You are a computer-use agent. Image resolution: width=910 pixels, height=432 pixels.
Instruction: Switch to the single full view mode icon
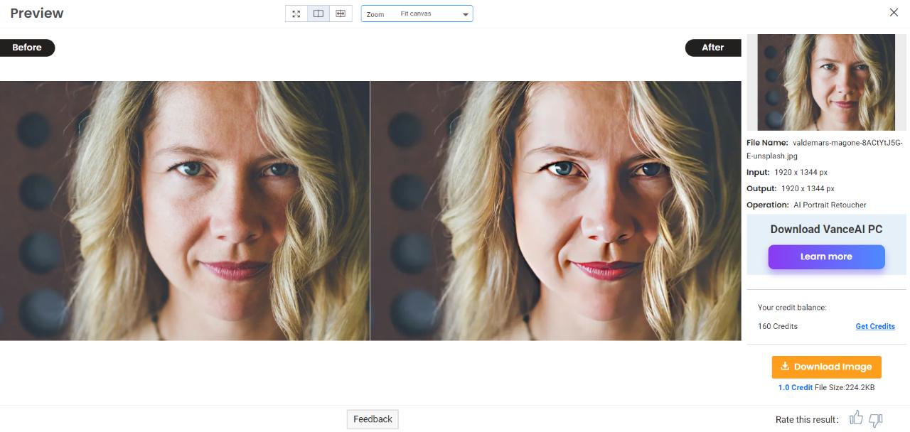(x=296, y=13)
